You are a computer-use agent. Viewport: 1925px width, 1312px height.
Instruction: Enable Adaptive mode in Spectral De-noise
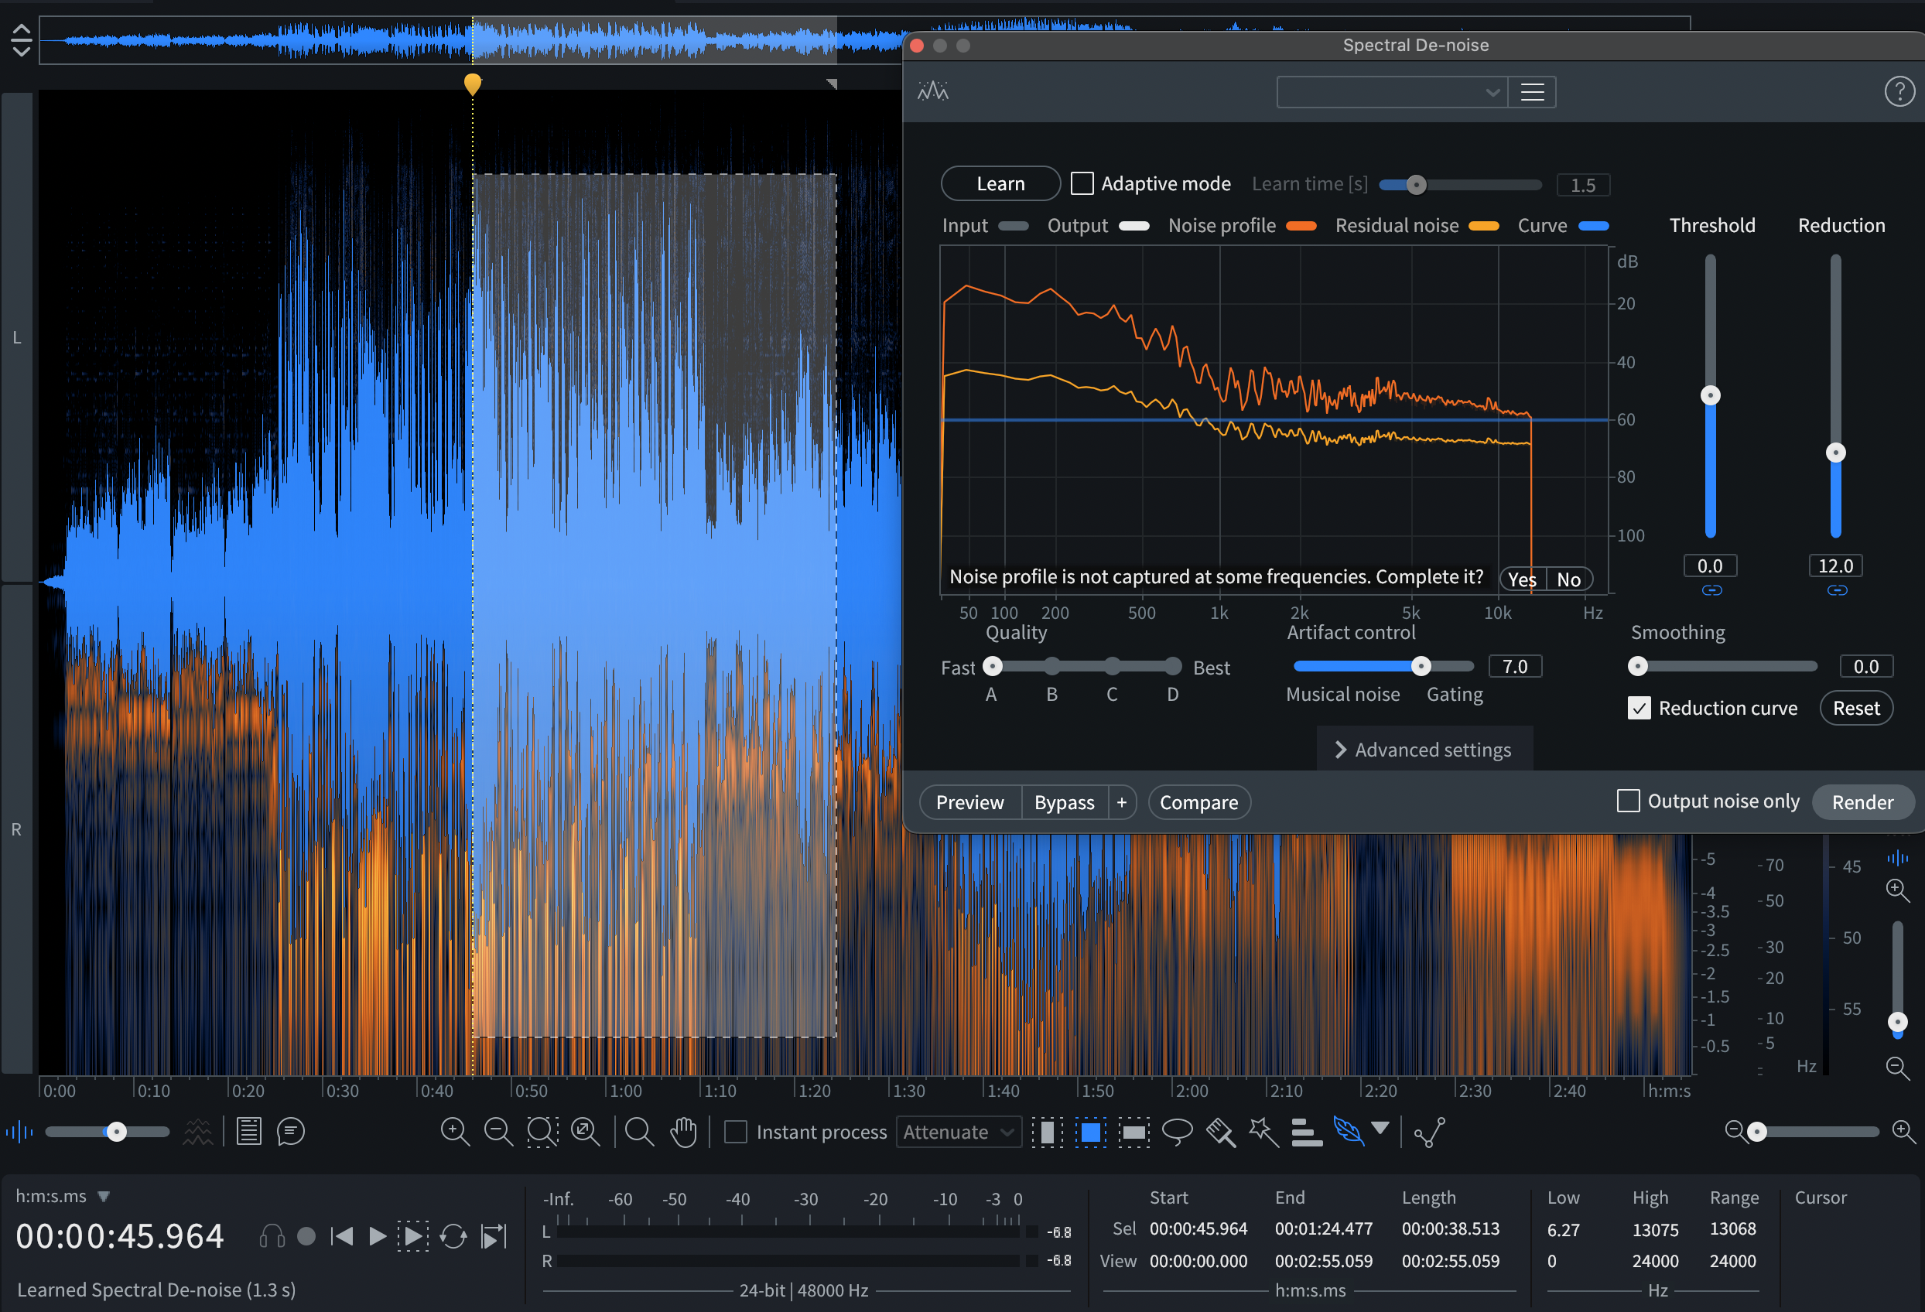pos(1082,183)
